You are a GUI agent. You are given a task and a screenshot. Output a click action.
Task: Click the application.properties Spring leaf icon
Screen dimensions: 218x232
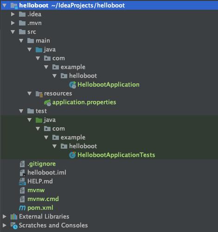47,102
